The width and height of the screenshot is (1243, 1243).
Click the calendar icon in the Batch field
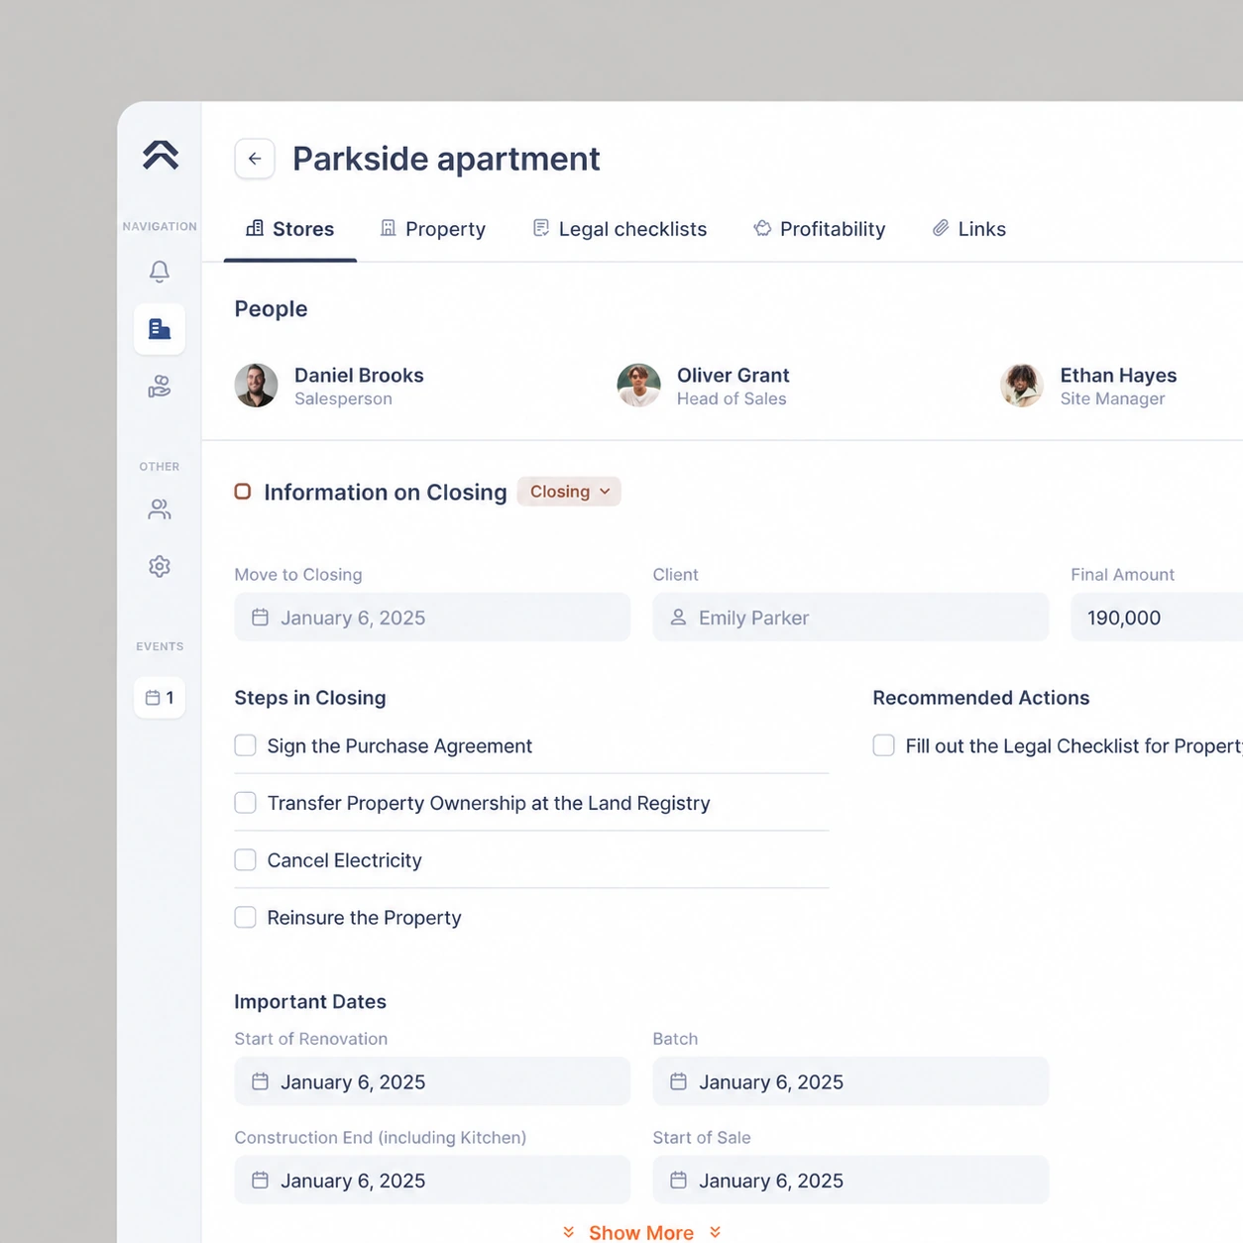[678, 1081]
